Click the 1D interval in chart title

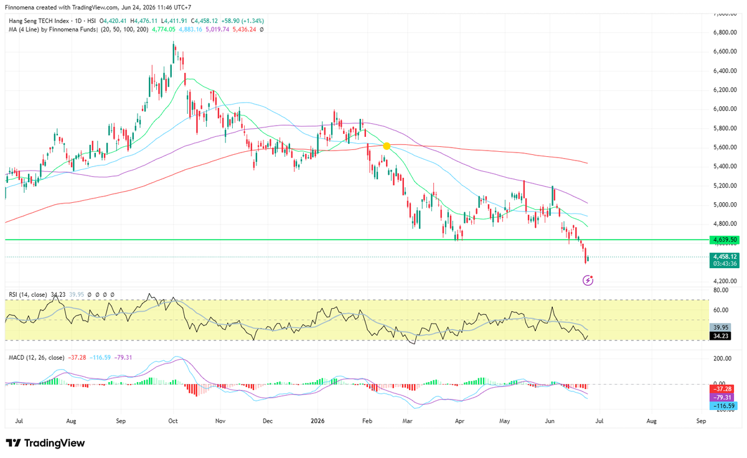(x=83, y=20)
